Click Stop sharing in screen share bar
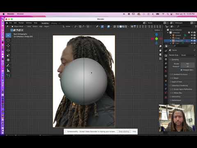This screenshot has height=148, width=197. coord(124,132)
